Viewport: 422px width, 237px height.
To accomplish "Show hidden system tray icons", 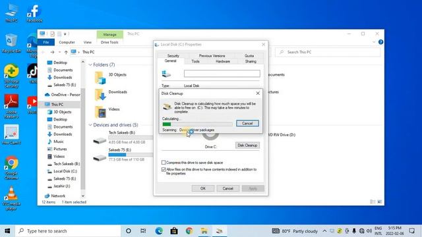I will click(x=324, y=231).
